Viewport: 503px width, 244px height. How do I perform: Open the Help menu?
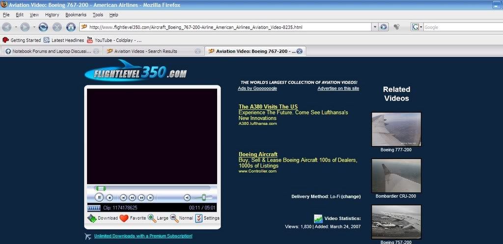point(113,15)
